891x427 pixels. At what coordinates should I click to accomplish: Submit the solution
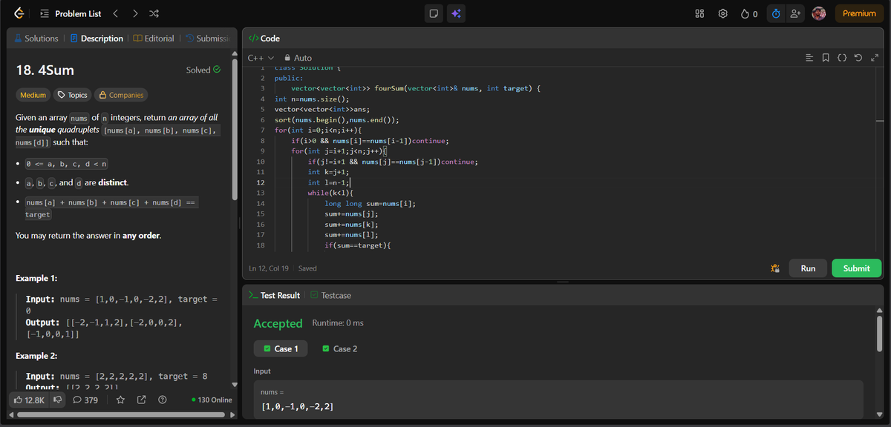(x=856, y=268)
